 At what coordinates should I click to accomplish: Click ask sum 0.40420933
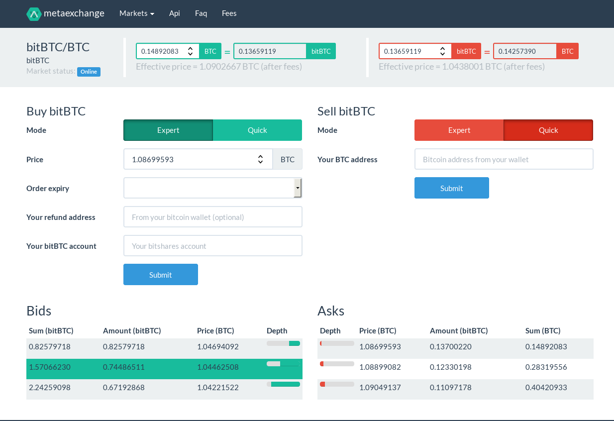pyautogui.click(x=546, y=387)
